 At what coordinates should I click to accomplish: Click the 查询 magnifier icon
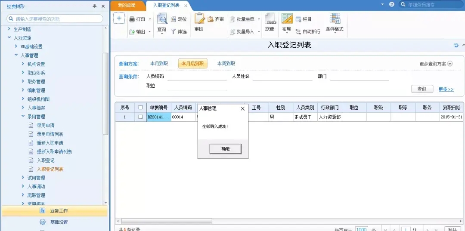[x=162, y=19]
